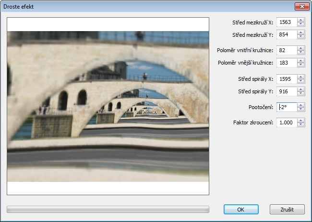Click the Faktor zkroucení field showing 1.000

(287, 122)
